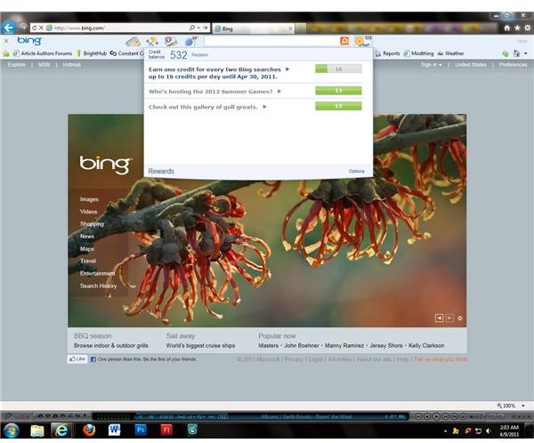The image size is (534, 443).
Task: Open the Earn one credit searches offer
Action: coord(214,73)
